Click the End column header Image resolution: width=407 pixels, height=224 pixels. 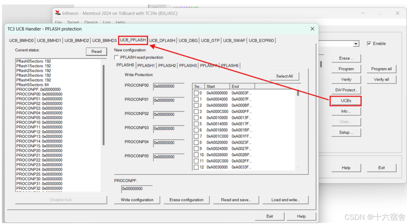point(242,86)
